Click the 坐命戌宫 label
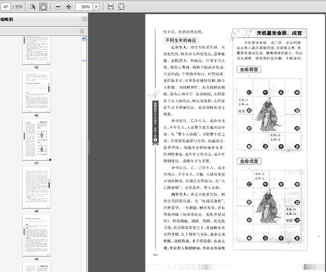Image resolution: width=326 pixels, height=272 pixels. [x=249, y=161]
